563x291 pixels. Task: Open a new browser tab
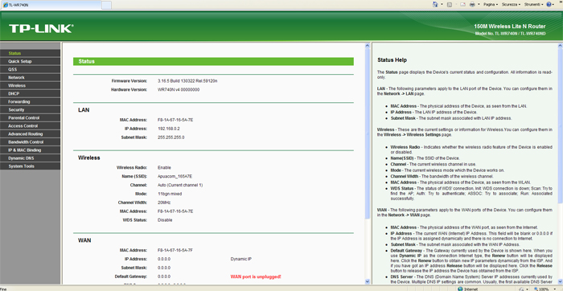[x=107, y=5]
